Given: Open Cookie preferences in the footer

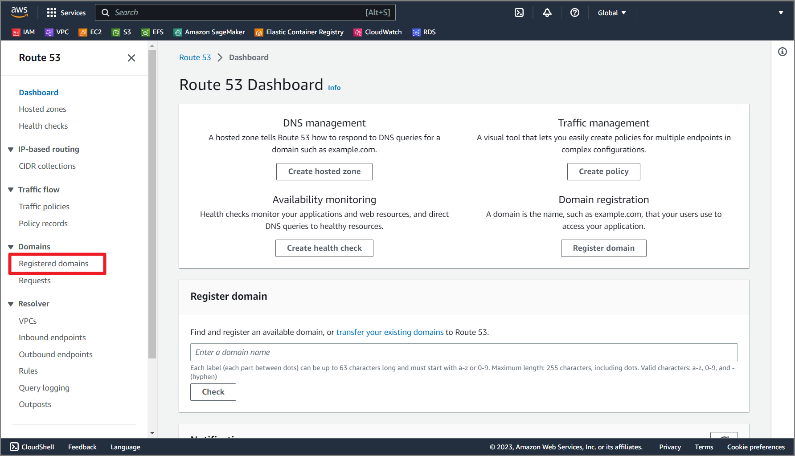Looking at the screenshot, I should [x=756, y=447].
